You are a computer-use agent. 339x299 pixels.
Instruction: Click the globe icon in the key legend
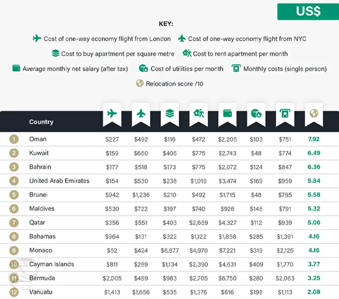coord(140,84)
